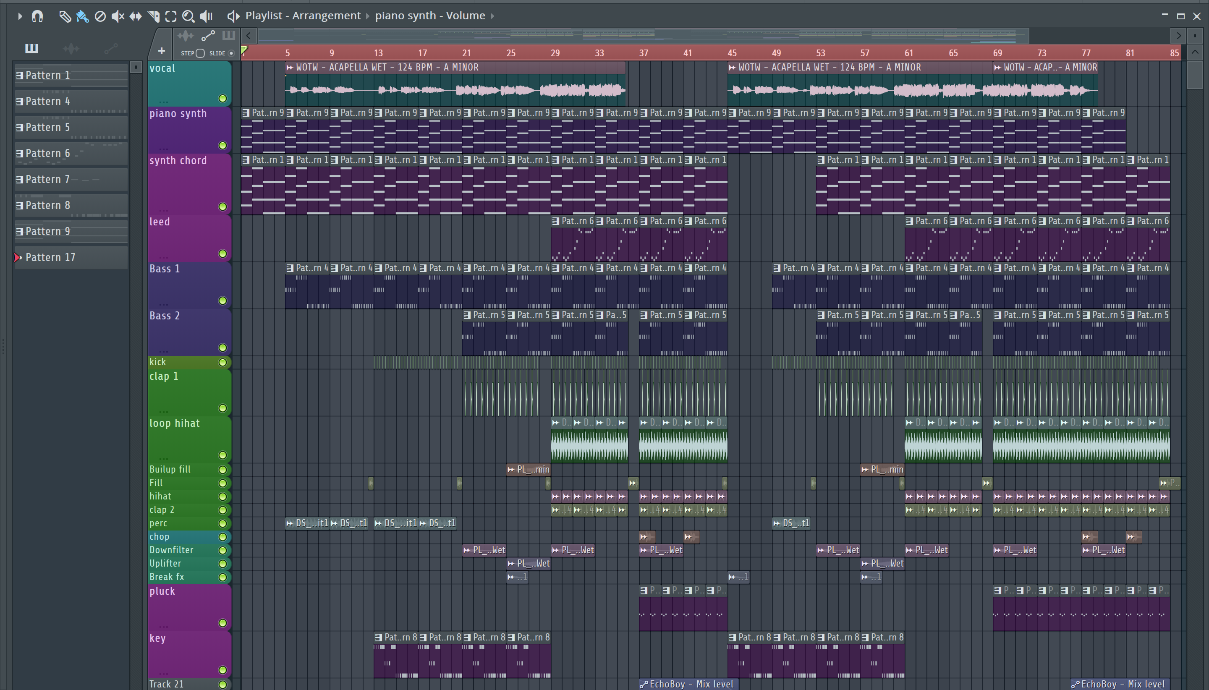Select the clap 1 track header
Image resolution: width=1209 pixels, height=690 pixels.
click(189, 393)
